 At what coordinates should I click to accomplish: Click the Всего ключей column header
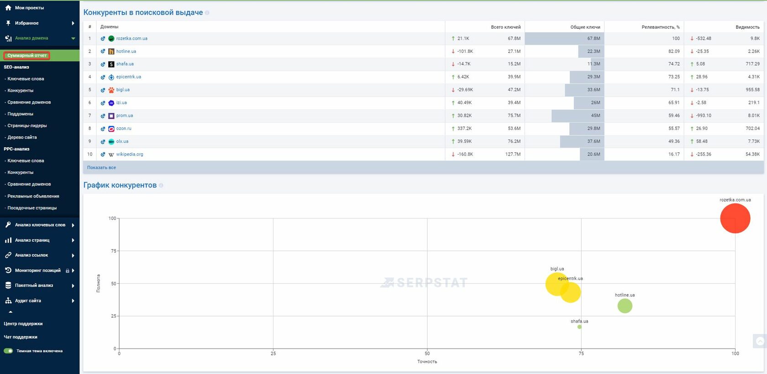coord(506,27)
